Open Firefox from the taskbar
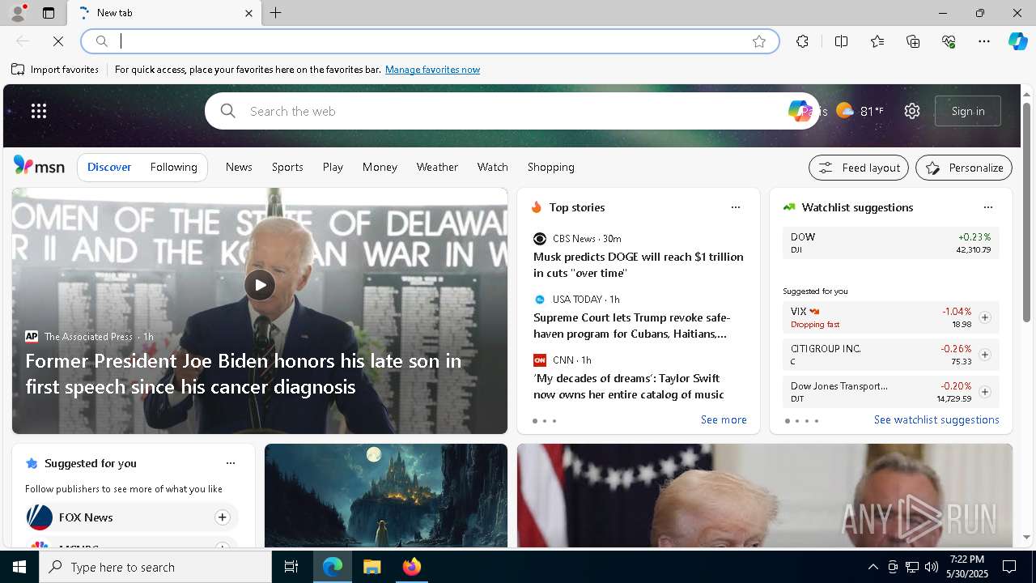 point(411,567)
